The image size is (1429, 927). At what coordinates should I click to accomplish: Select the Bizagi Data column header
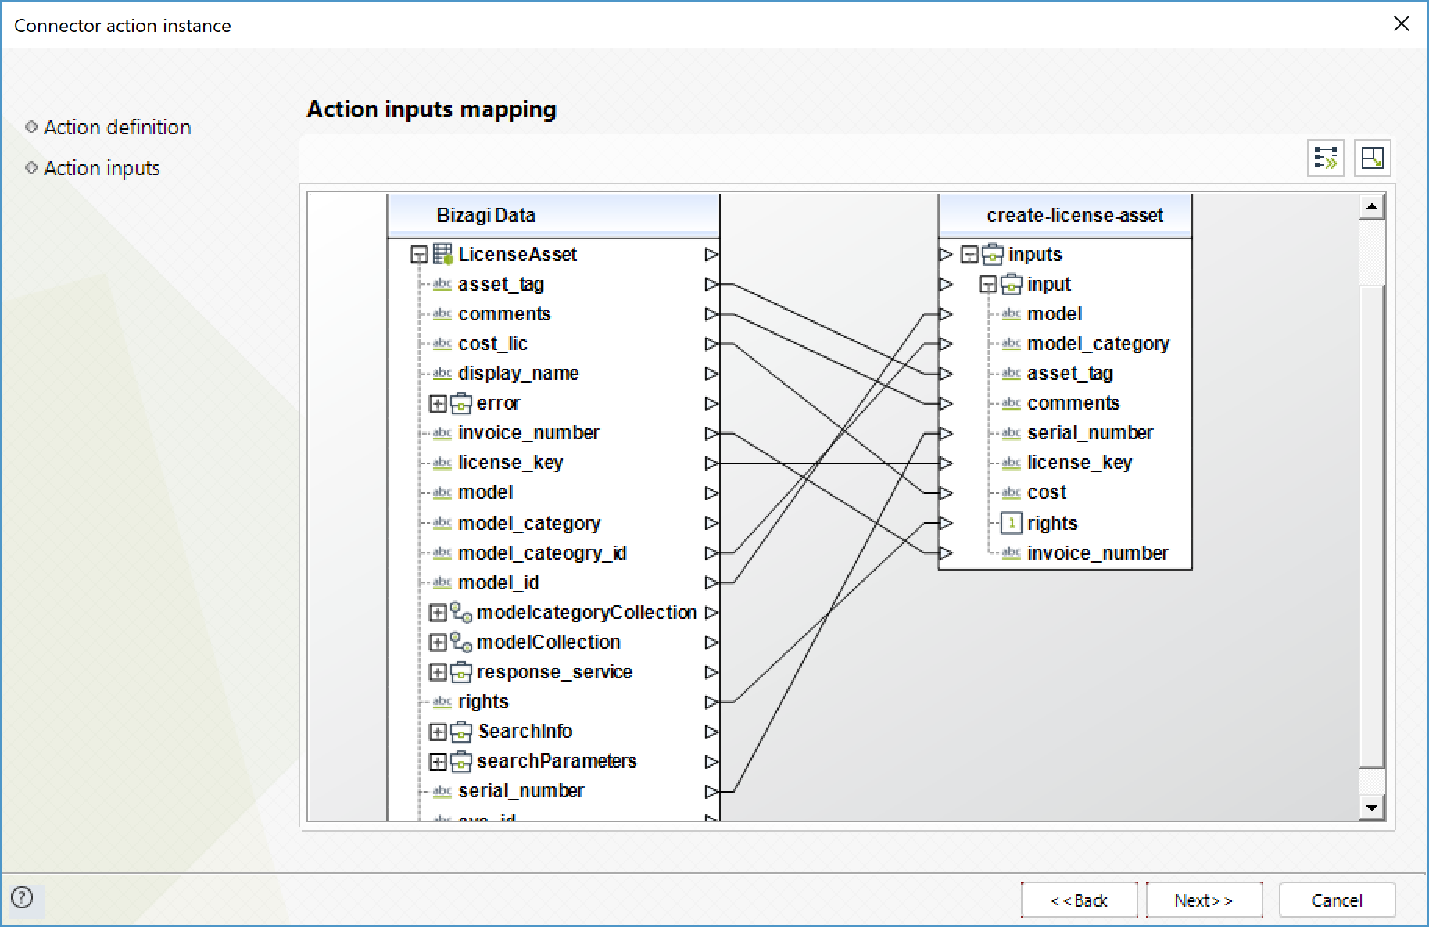(x=553, y=216)
